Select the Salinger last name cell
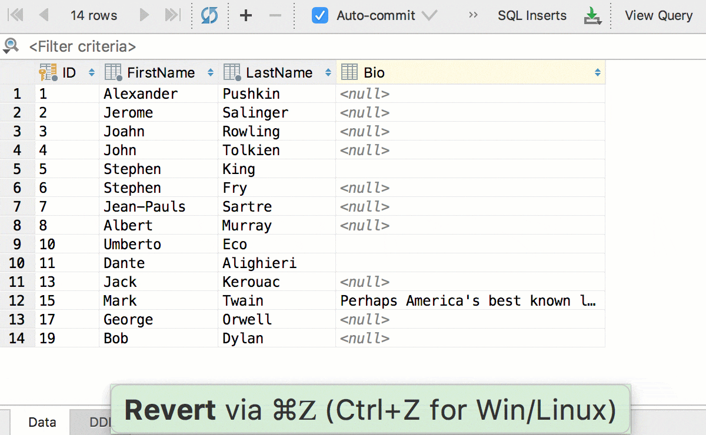The height and width of the screenshot is (435, 706). pyautogui.click(x=277, y=113)
